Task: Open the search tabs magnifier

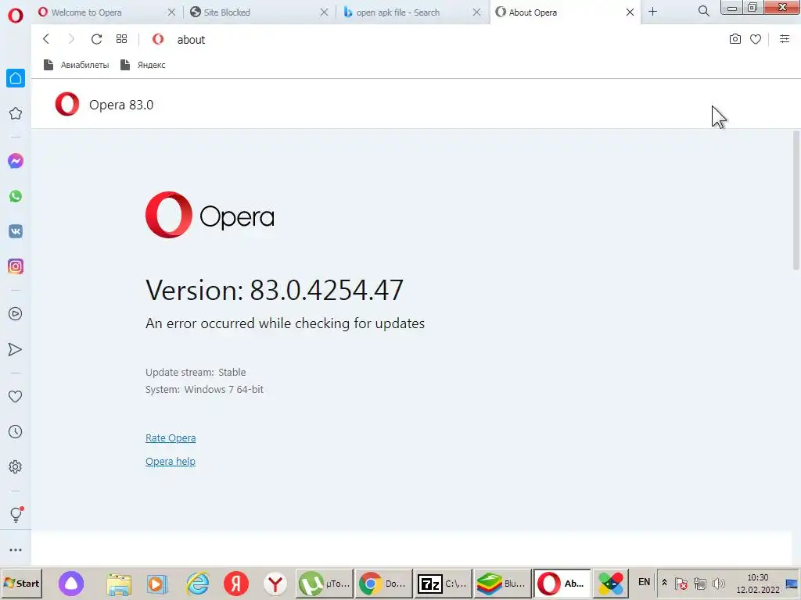Action: (703, 11)
